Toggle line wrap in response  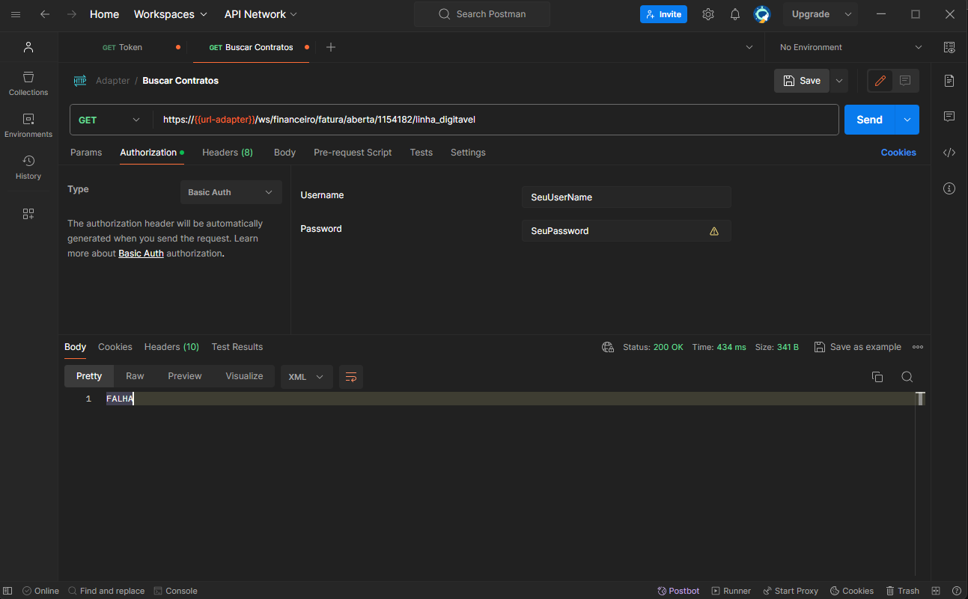click(351, 377)
